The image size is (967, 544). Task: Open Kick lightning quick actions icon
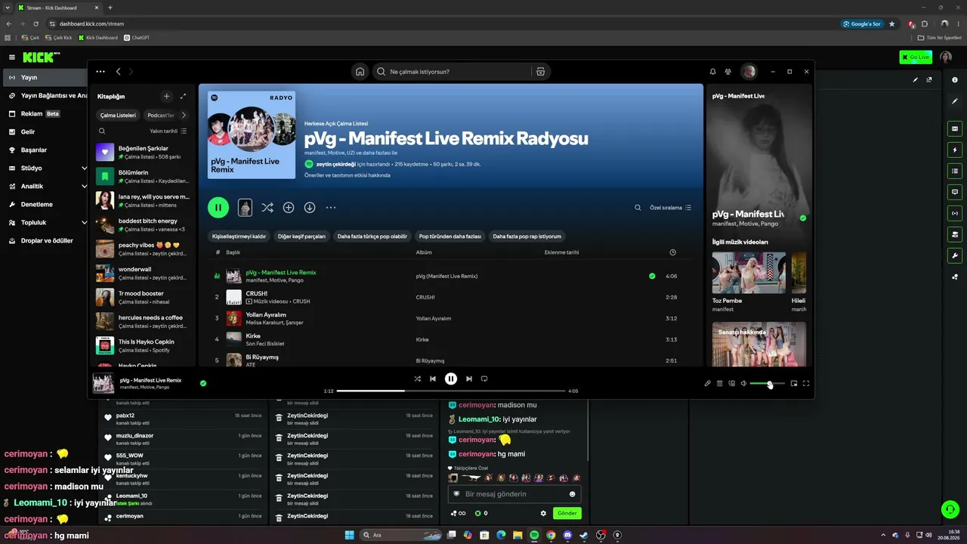(x=955, y=150)
